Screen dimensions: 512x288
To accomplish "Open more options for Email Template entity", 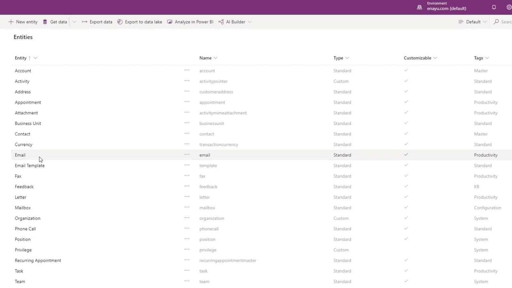I will [x=187, y=165].
